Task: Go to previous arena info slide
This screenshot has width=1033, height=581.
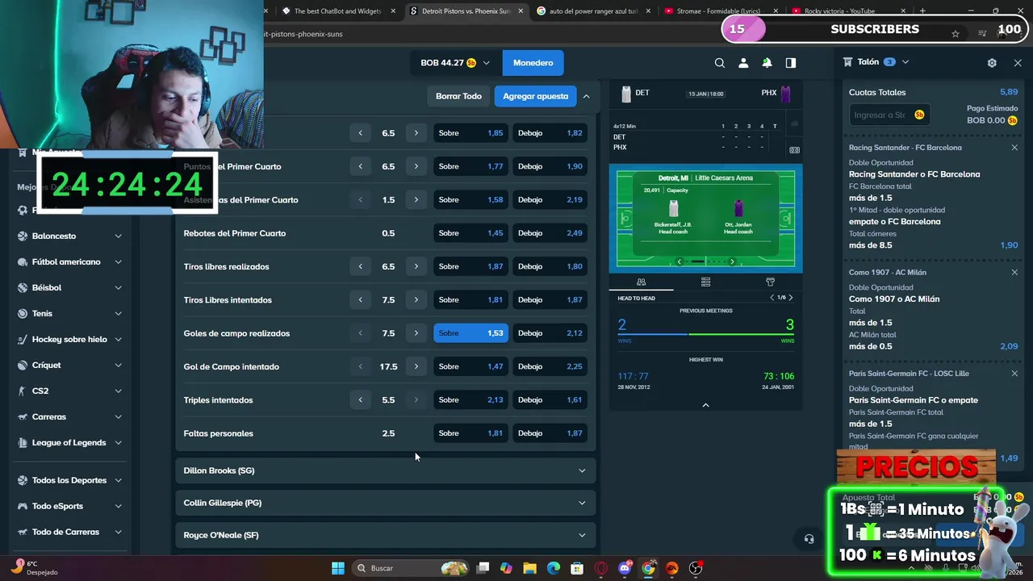Action: click(x=679, y=261)
